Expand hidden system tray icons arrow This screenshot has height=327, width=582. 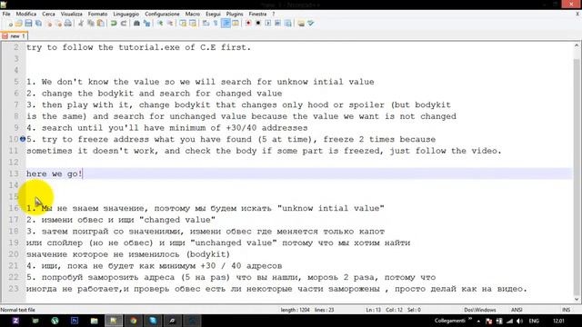[478, 321]
